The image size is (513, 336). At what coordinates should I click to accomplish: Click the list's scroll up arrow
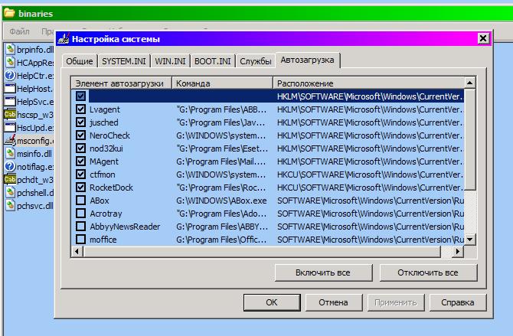pos(470,83)
